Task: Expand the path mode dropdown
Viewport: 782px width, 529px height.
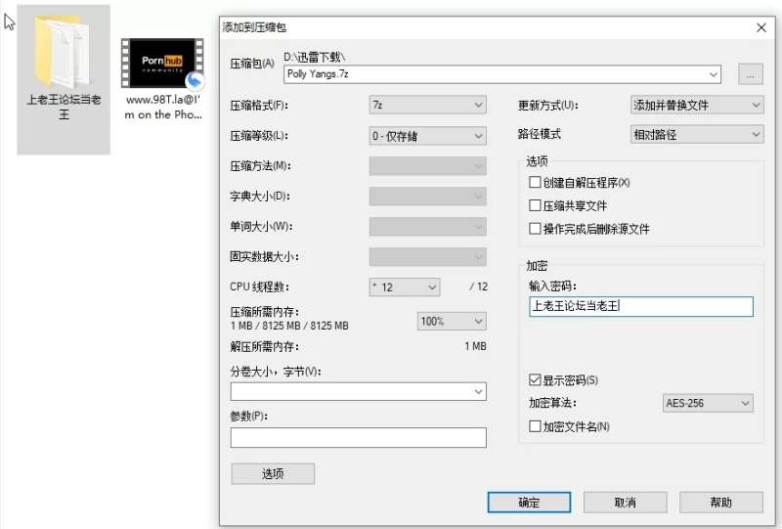Action: [696, 134]
